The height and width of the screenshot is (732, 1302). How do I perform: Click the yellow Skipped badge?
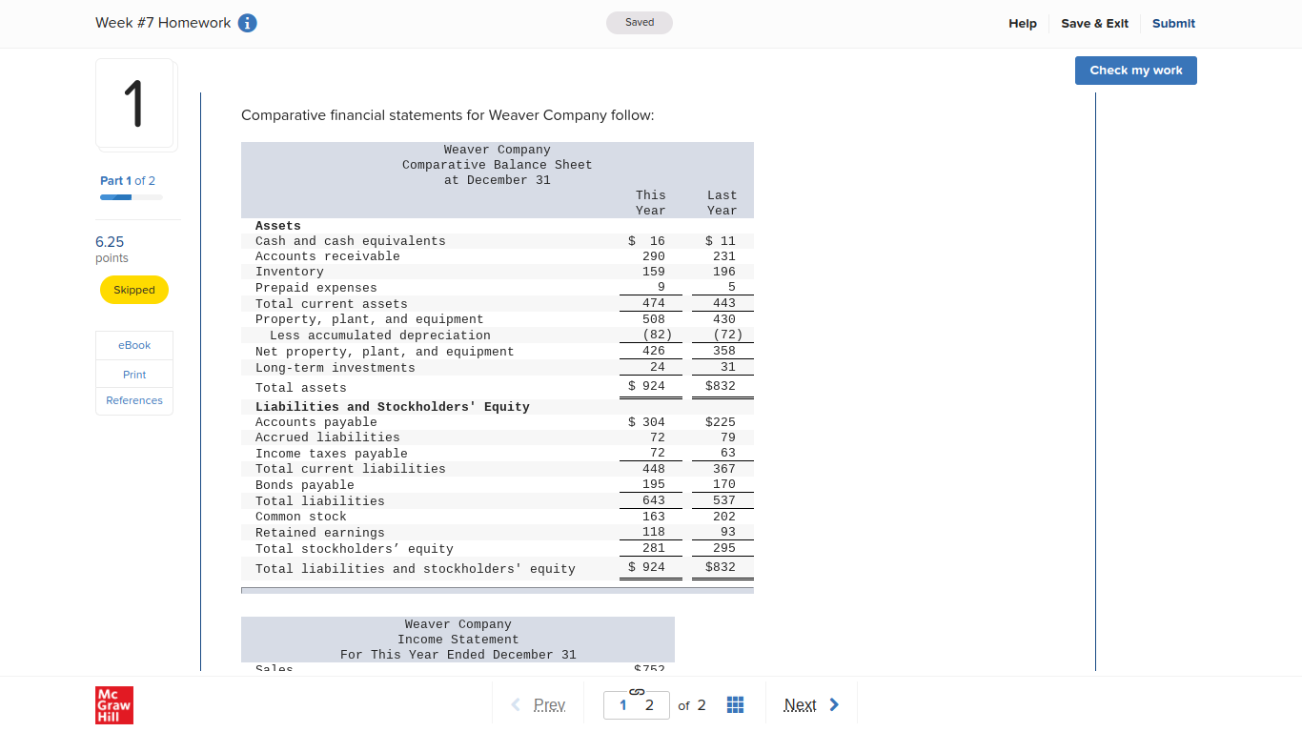pyautogui.click(x=133, y=290)
